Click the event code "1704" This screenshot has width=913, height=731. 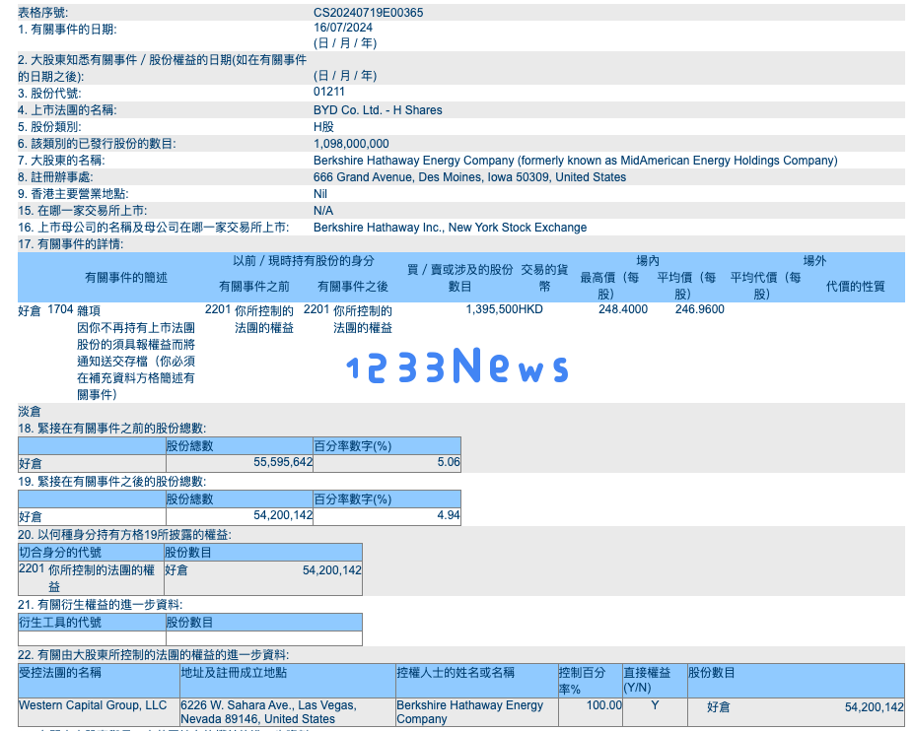point(60,309)
